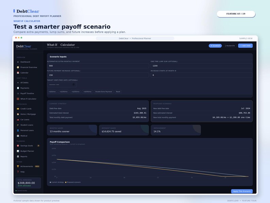Viewport: 270px width, 203px height.
Task: Open Personal Loans category icon
Action: pos(18,130)
